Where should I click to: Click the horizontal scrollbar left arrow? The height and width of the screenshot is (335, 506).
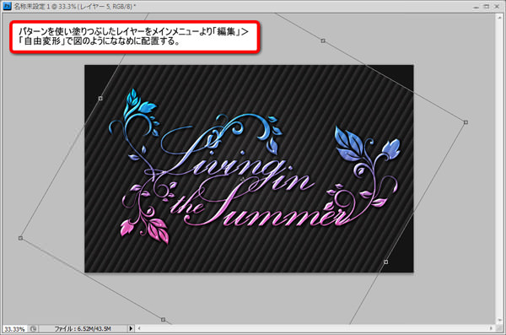tap(139, 328)
